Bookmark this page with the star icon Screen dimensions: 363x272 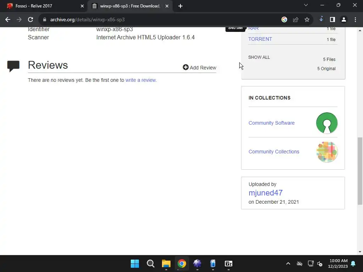(307, 20)
